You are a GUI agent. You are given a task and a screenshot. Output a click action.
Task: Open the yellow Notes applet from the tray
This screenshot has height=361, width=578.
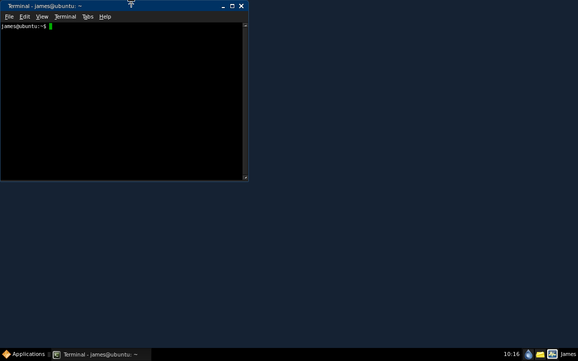[540, 354]
